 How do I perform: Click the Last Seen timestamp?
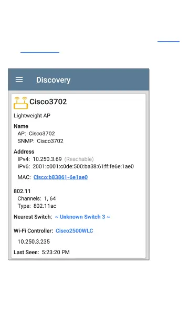[56, 253]
